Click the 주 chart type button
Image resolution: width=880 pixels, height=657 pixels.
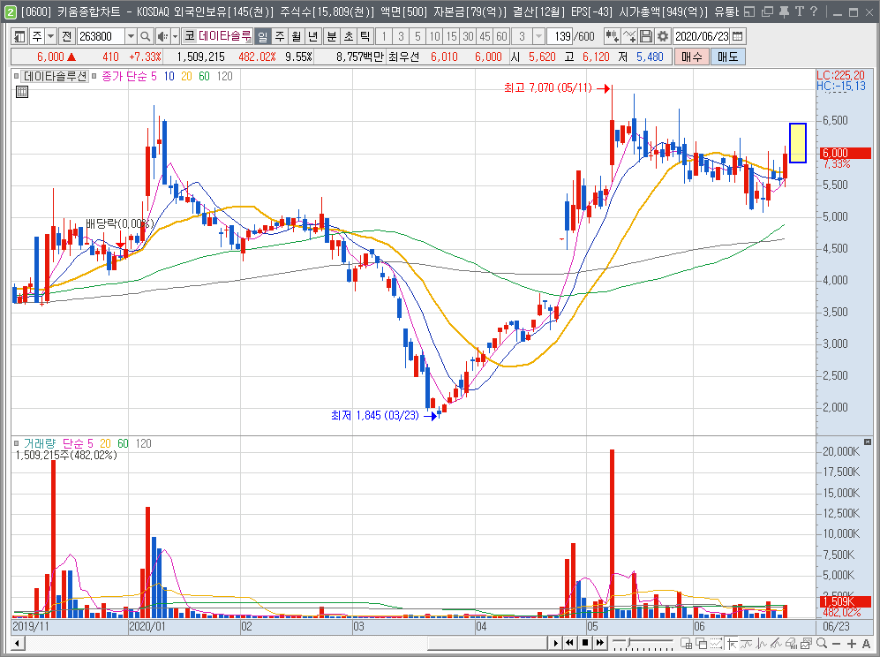[x=37, y=36]
